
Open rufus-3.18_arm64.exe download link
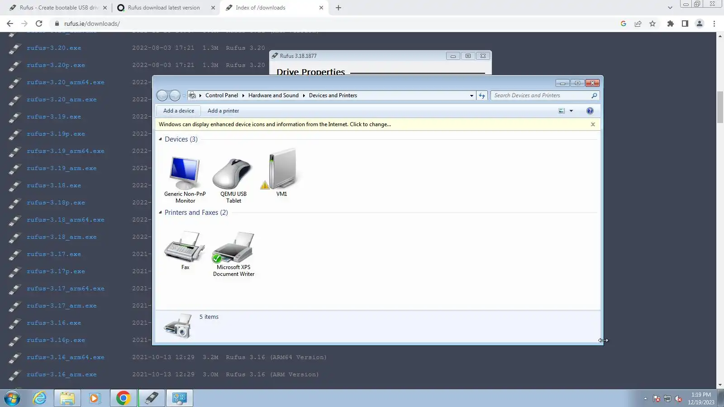pyautogui.click(x=66, y=220)
